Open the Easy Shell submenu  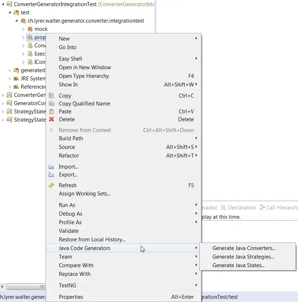[x=124, y=58]
